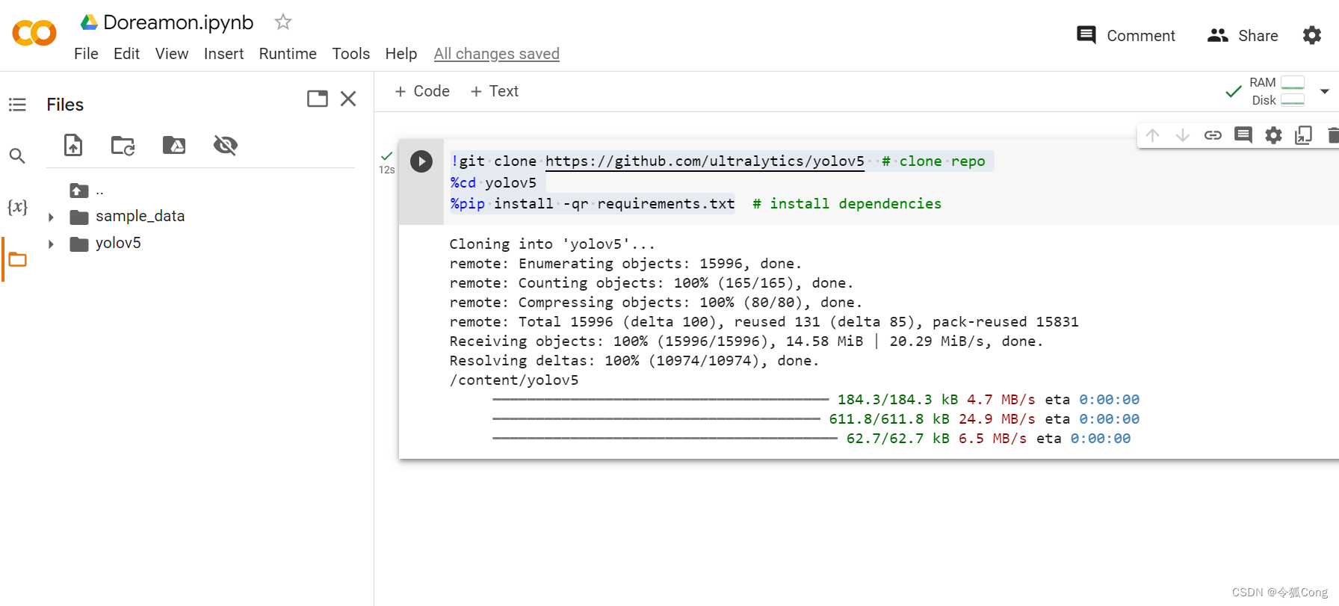Open the cell editor settings gear
This screenshot has width=1339, height=606.
tap(1273, 135)
